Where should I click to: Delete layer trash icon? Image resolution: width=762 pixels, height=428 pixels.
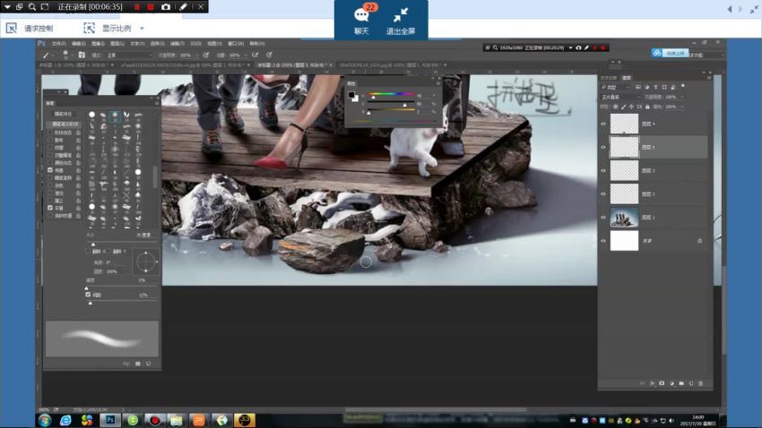click(x=701, y=383)
